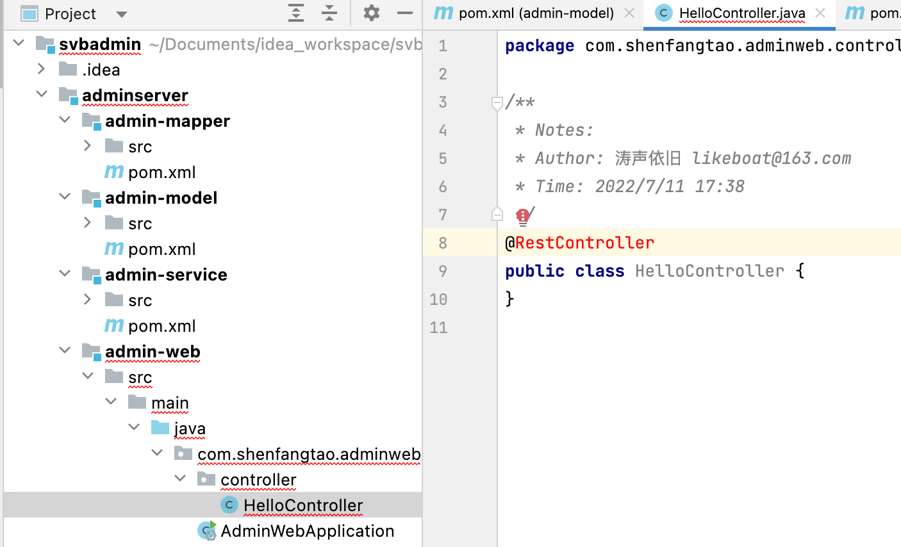Select com.shenfangtao.adminweb package
This screenshot has width=901, height=547.
[x=309, y=453]
